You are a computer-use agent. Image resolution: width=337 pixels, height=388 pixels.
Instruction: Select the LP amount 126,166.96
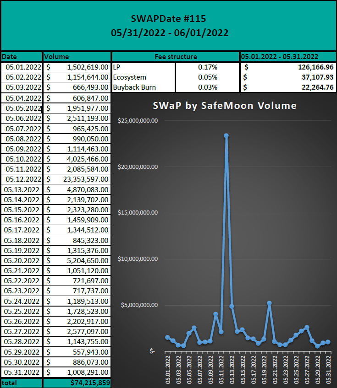coord(288,67)
